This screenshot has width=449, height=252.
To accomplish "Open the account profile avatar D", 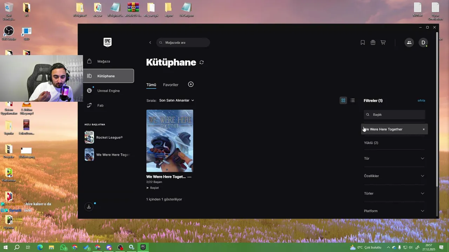I will click(423, 42).
